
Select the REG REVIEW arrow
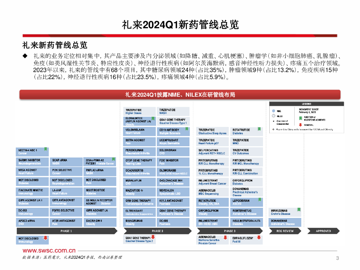point(285,231)
